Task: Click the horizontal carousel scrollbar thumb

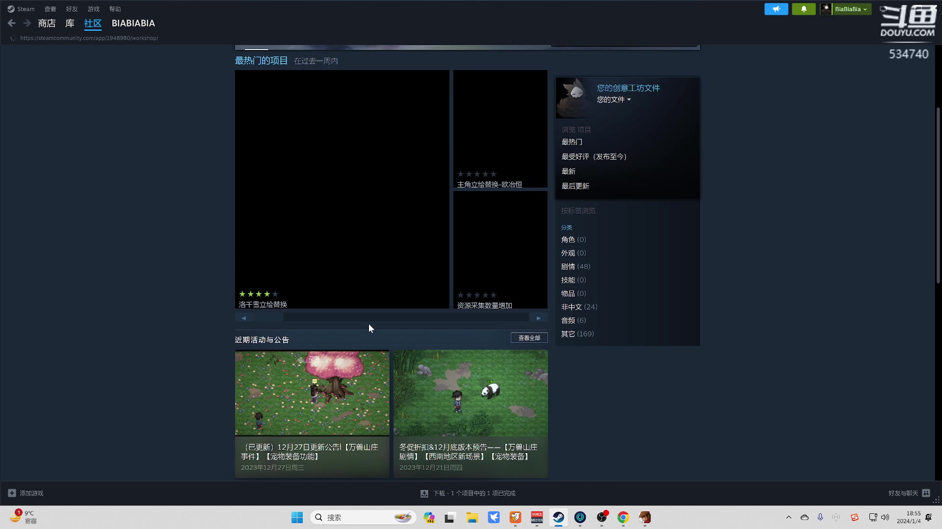Action: click(x=268, y=318)
